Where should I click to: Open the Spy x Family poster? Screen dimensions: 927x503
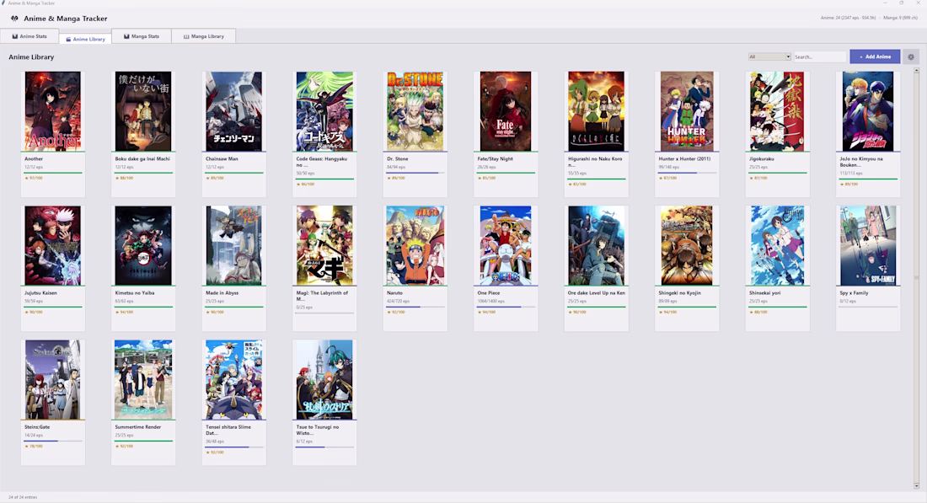868,245
